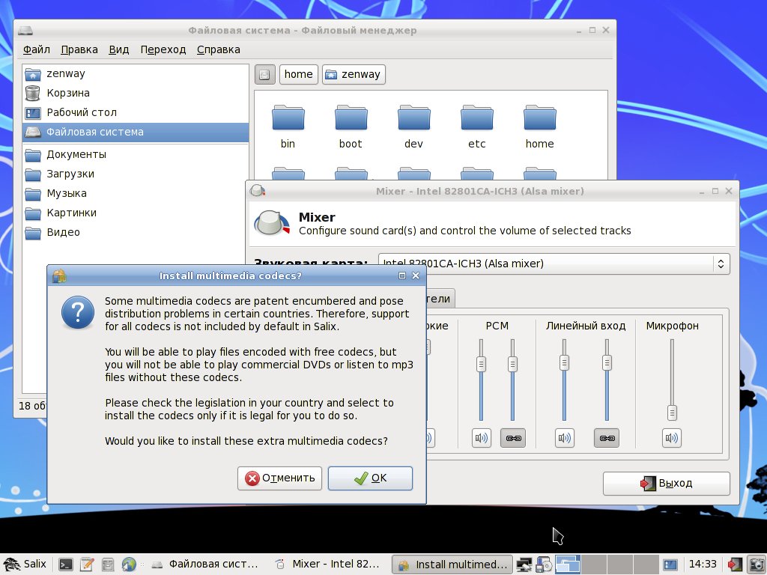
Task: Launch the file manager from the panel
Action: (x=108, y=565)
